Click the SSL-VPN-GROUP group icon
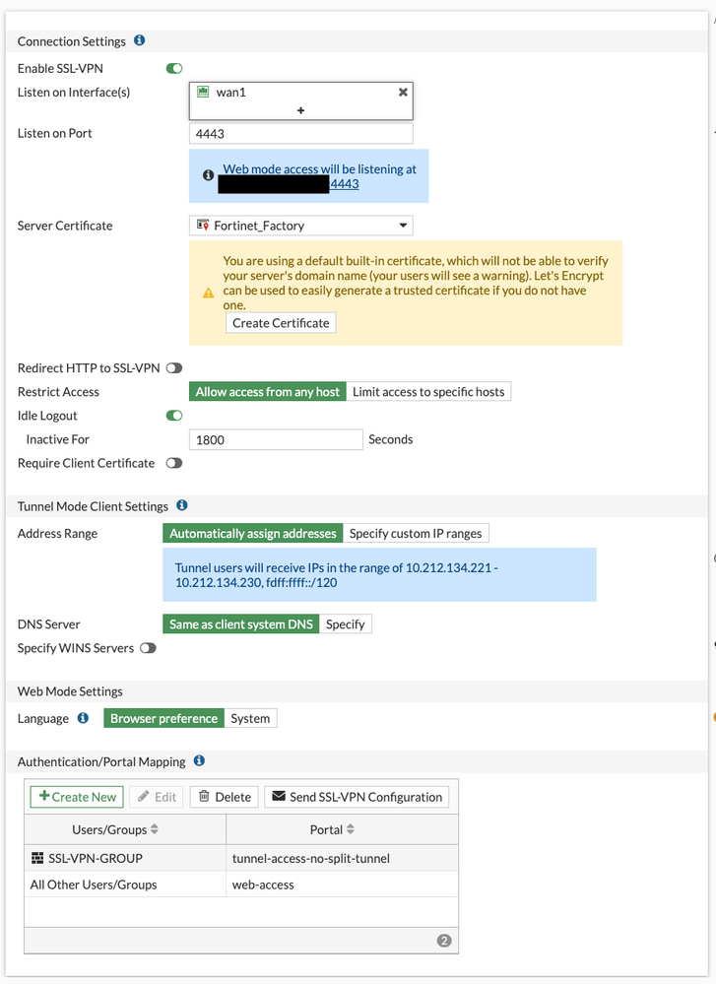 pos(37,858)
